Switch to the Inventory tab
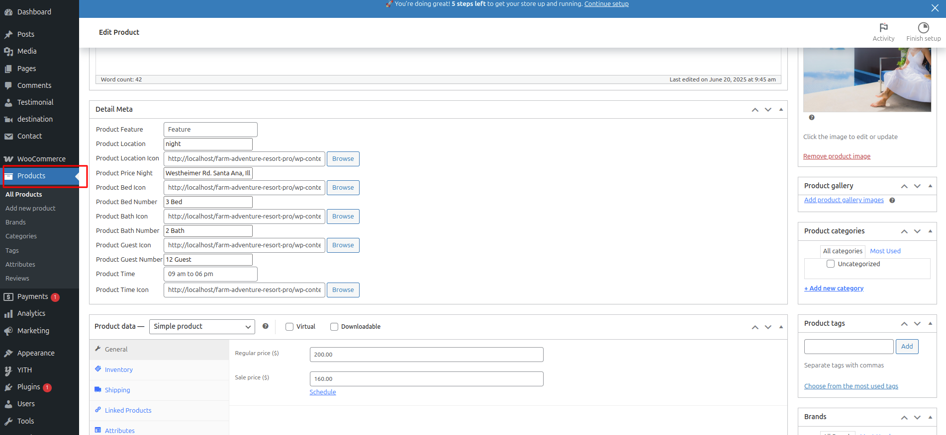 pos(118,370)
